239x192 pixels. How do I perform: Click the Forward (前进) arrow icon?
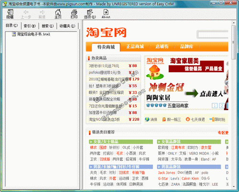coord(42,12)
